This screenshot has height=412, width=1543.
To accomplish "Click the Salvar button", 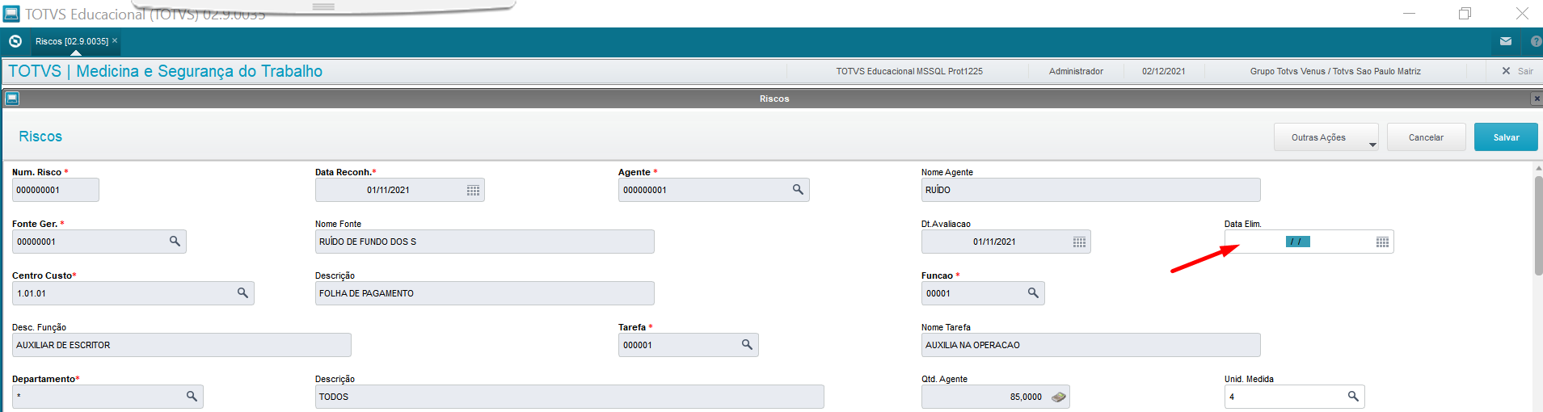I will pos(1506,137).
